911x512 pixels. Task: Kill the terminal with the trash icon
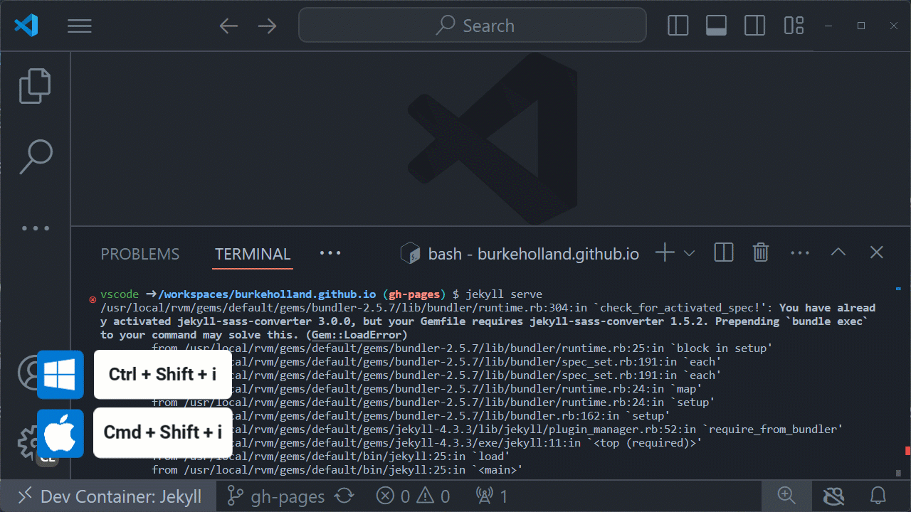[760, 252]
